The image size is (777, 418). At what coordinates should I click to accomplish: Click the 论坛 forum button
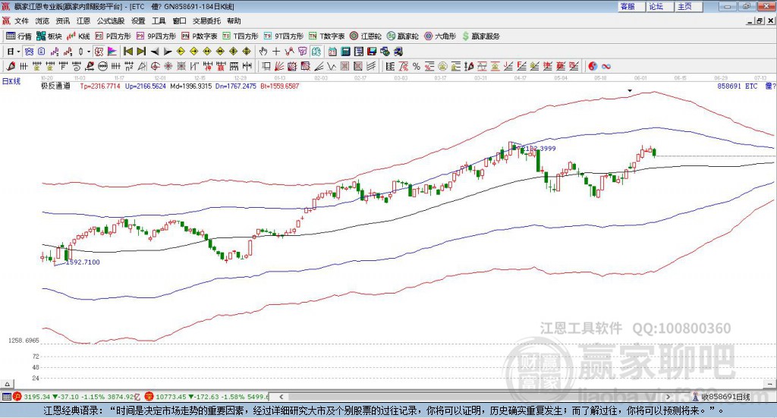click(660, 6)
